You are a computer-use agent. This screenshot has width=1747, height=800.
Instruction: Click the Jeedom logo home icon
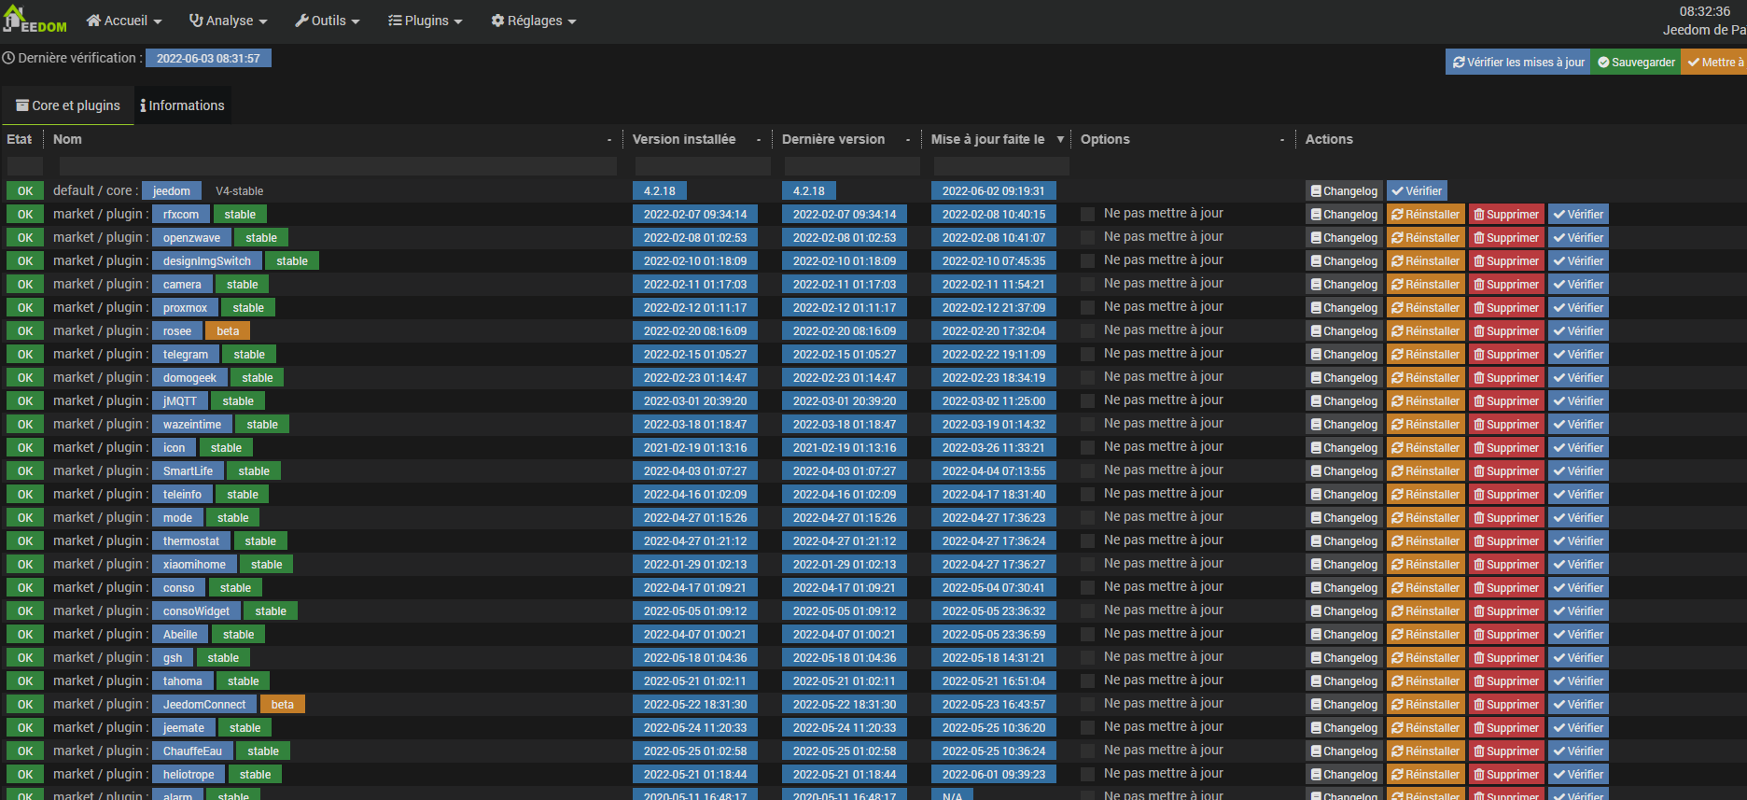pos(14,19)
